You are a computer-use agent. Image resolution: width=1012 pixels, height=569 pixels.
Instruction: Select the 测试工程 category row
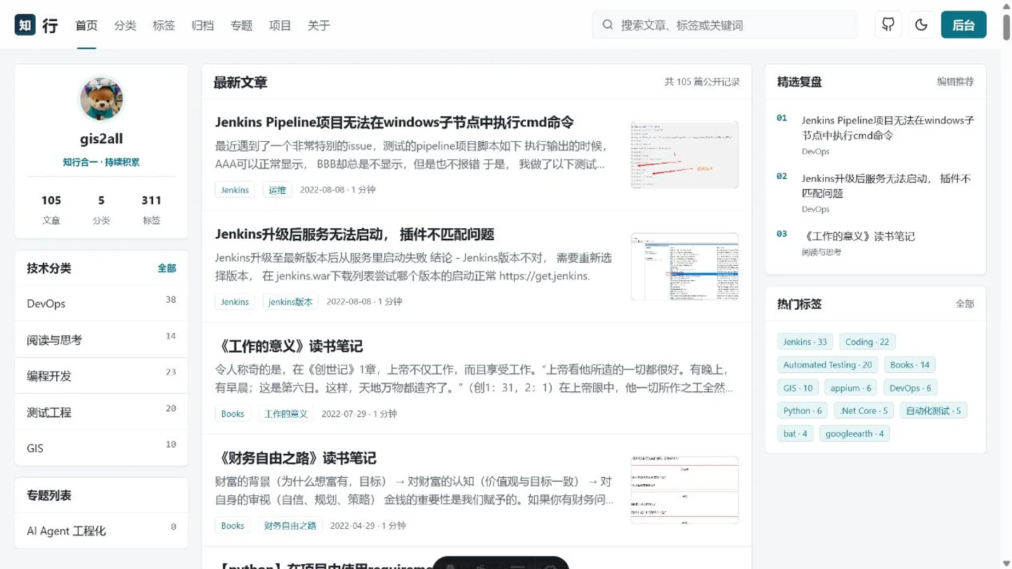click(x=101, y=412)
